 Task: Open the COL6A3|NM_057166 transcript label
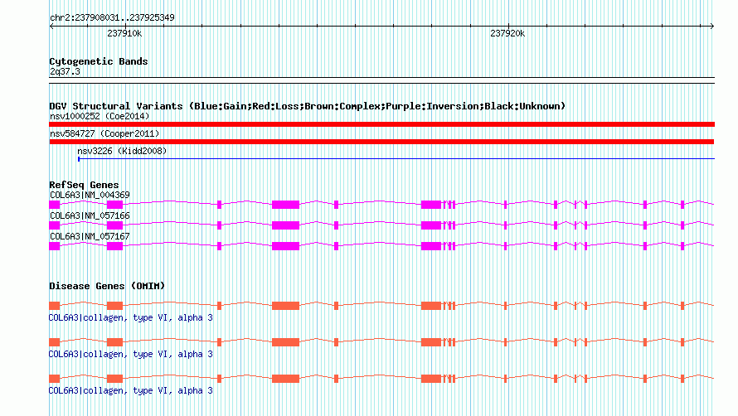coord(90,215)
